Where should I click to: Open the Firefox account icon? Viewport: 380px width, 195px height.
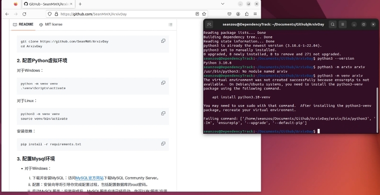(238, 14)
